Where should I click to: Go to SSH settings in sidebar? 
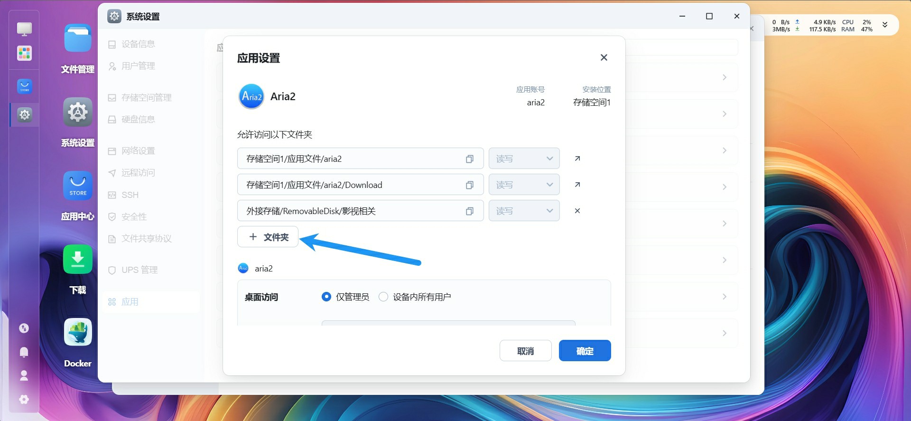click(130, 195)
